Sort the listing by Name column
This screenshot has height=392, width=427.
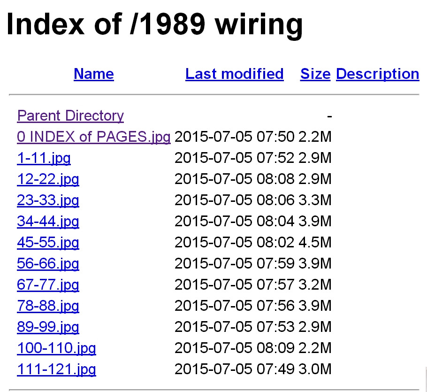93,74
